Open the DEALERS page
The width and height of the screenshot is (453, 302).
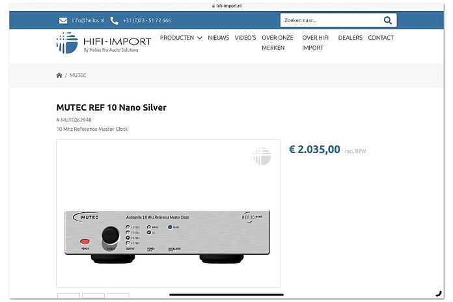coord(350,38)
